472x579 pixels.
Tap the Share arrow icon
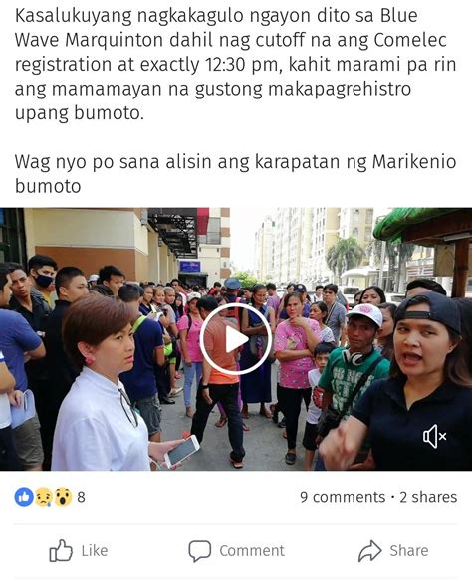pos(369,551)
